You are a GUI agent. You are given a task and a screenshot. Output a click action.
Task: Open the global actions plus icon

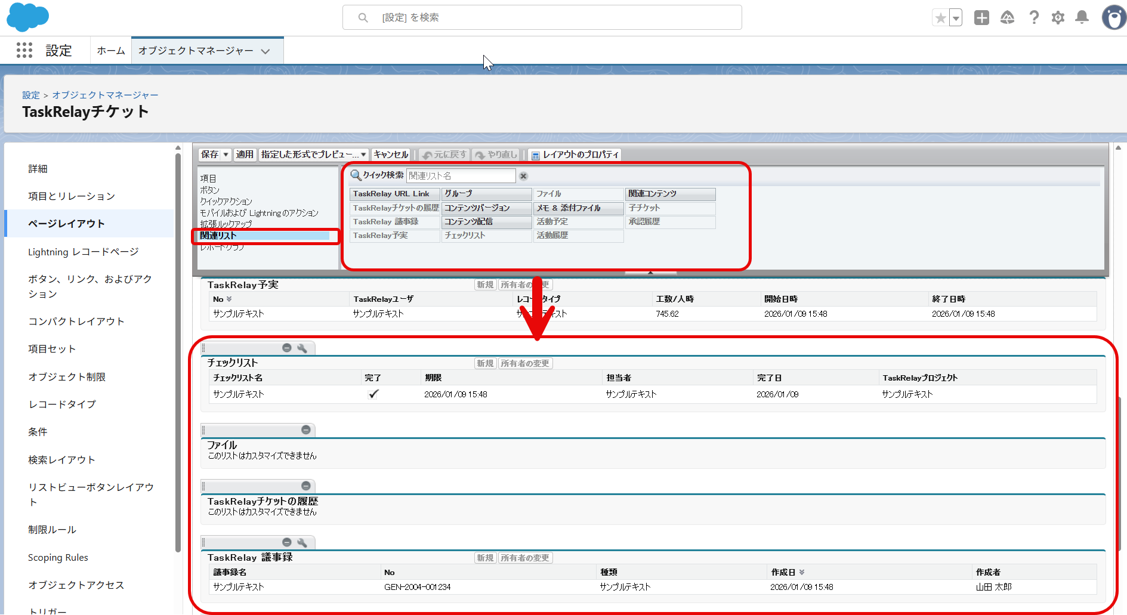981,18
